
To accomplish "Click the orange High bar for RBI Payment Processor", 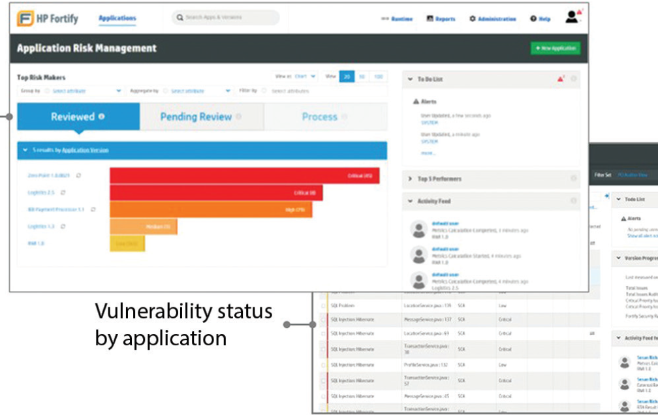I will coord(211,209).
